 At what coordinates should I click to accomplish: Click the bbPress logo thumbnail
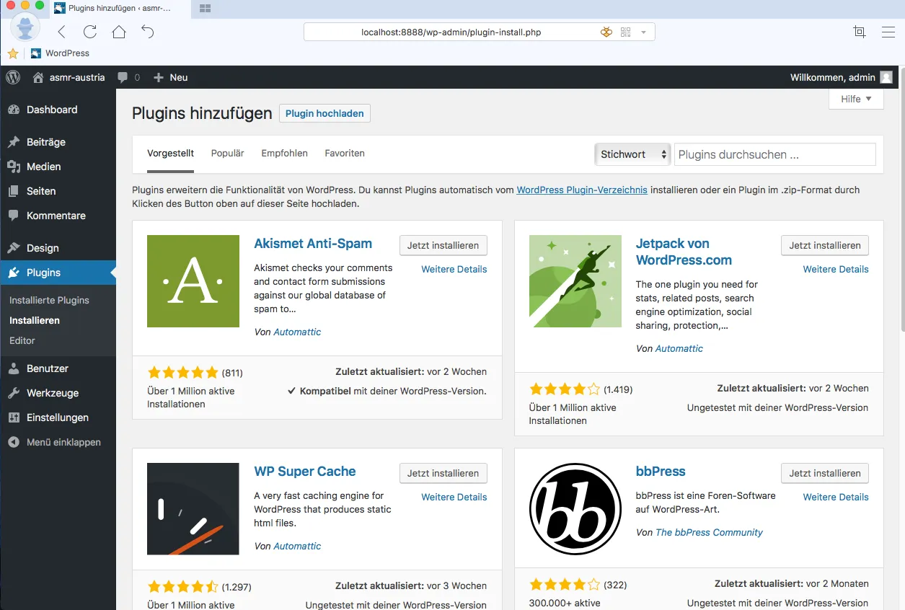point(575,509)
